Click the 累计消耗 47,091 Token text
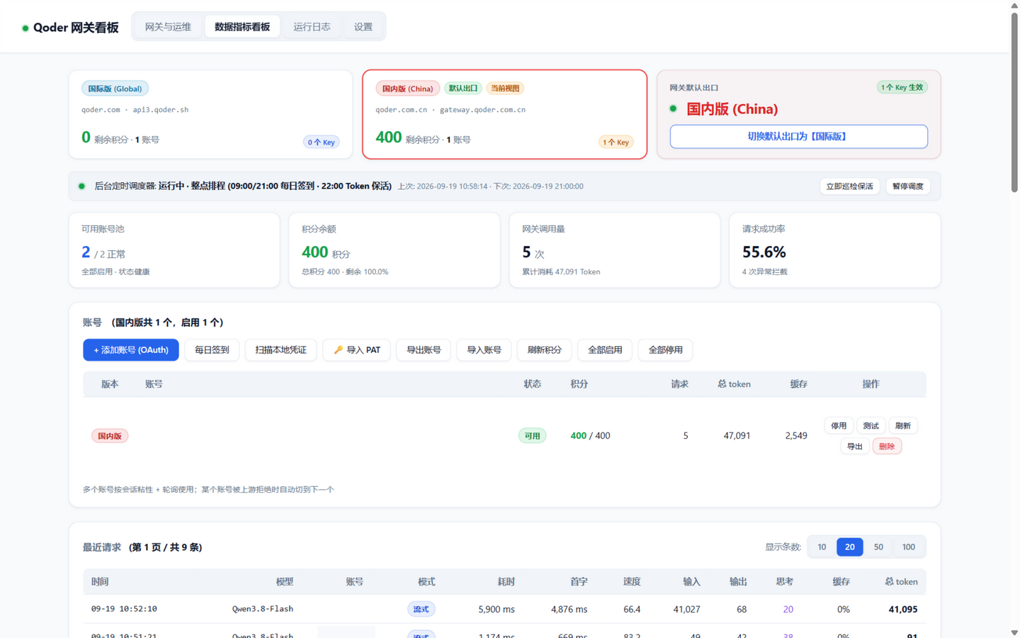 tap(561, 272)
